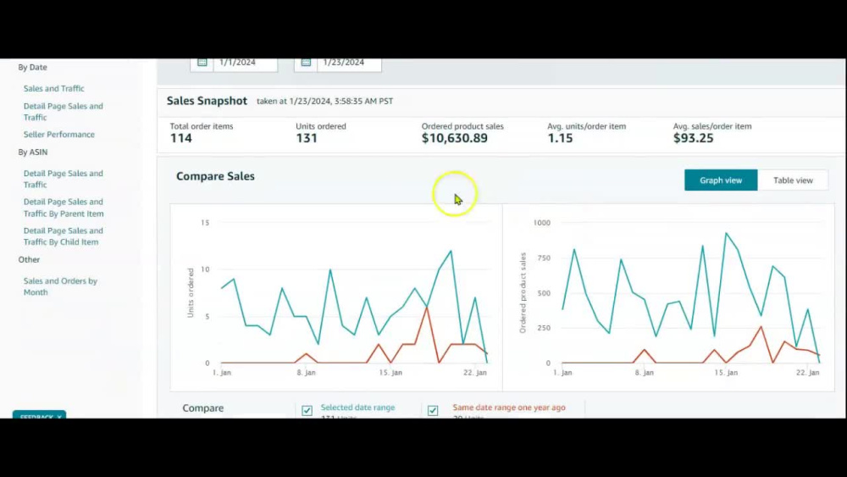Click the Other section label
This screenshot has height=477, width=847.
[x=29, y=260]
